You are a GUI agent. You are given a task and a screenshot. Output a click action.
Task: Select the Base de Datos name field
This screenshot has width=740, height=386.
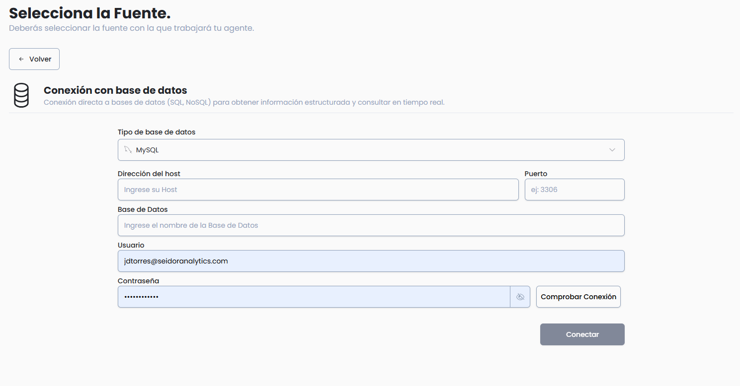(x=370, y=225)
